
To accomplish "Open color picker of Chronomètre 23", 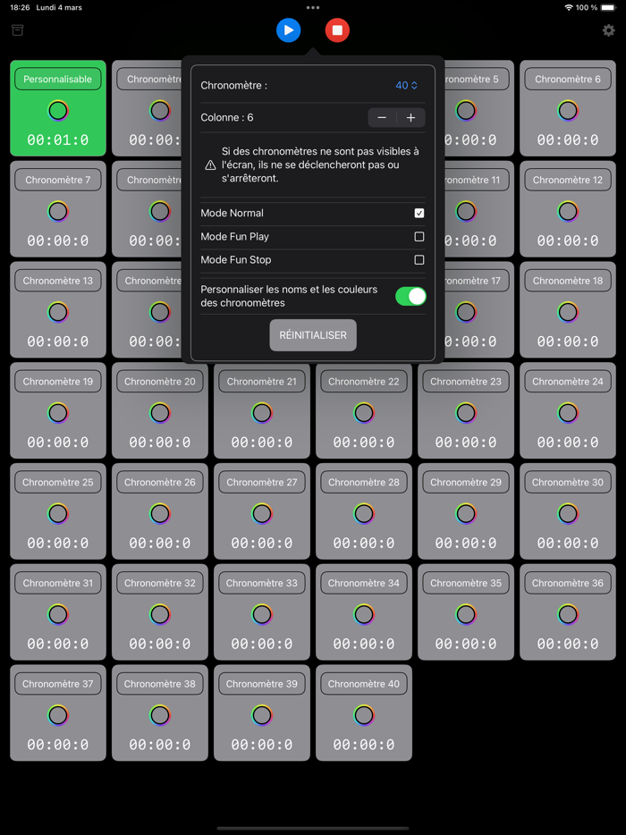I will pos(466,413).
